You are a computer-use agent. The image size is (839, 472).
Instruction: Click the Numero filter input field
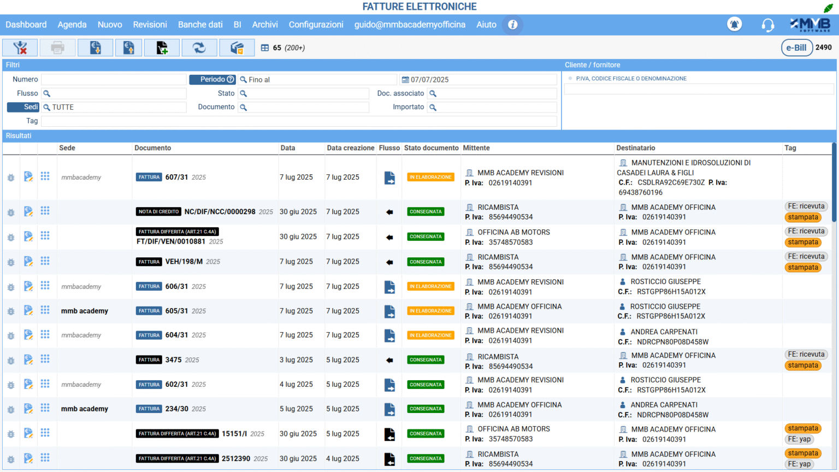tap(114, 80)
